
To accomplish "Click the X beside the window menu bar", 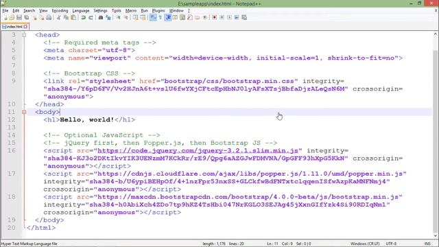I will click(x=436, y=11).
